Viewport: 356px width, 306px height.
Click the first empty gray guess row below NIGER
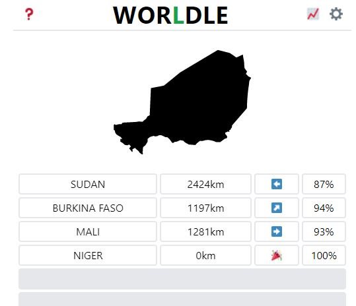pyautogui.click(x=182, y=279)
